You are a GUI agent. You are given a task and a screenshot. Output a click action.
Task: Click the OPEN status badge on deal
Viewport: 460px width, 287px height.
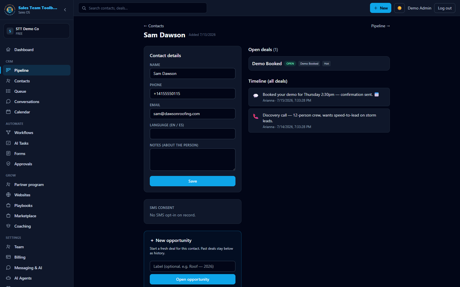[290, 64]
